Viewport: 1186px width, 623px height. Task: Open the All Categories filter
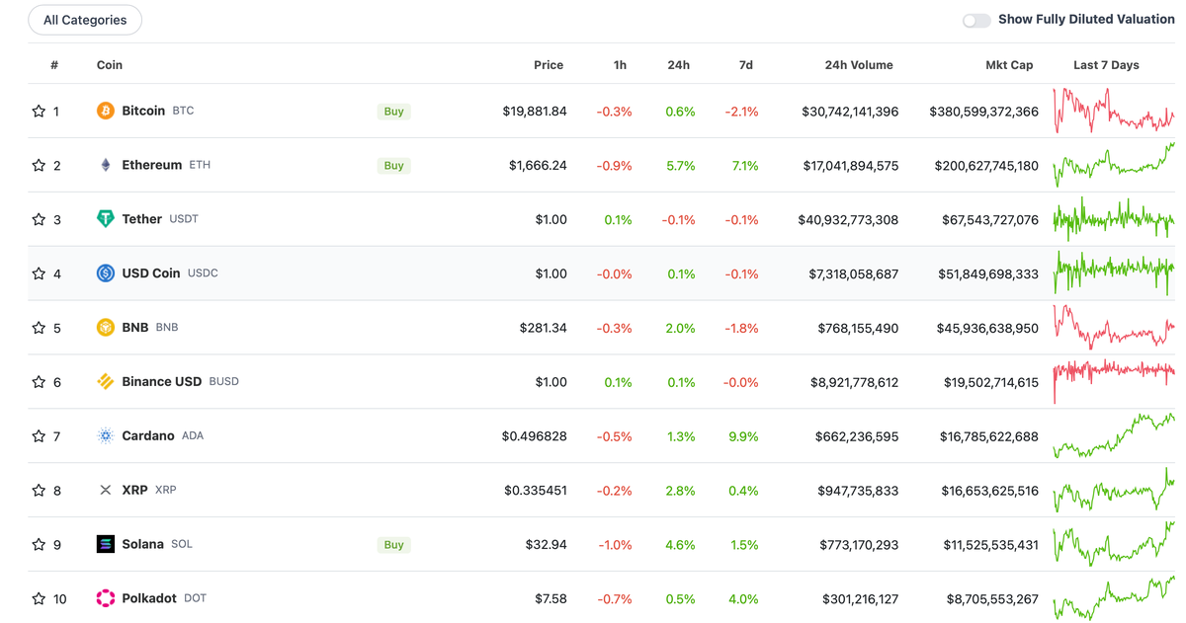85,20
